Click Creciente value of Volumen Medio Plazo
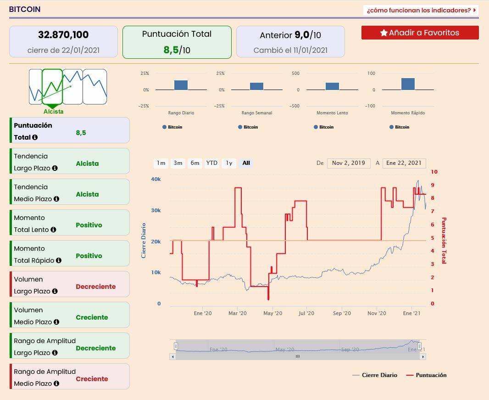Screen dimensions: 489x400 [92, 317]
